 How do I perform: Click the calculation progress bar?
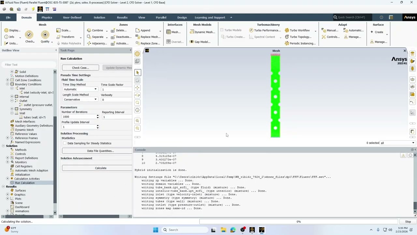pyautogui.click(x=298, y=222)
